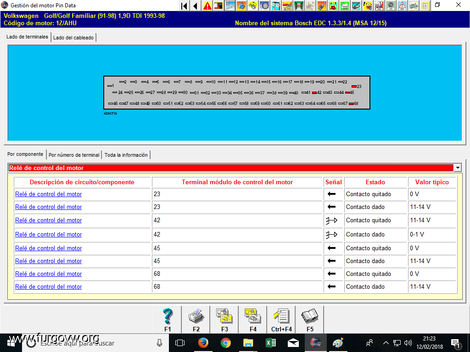Open the SRS airbag toolbar icon
The height and width of the screenshot is (352, 470).
379,5
